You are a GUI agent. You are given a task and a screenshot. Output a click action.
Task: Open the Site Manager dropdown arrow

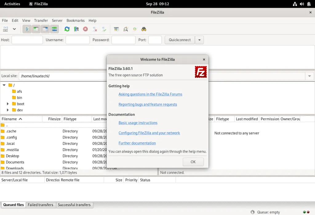click(14, 29)
